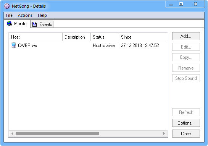Click the Edit... button
Image resolution: width=208 pixels, height=146 pixels.
186,47
